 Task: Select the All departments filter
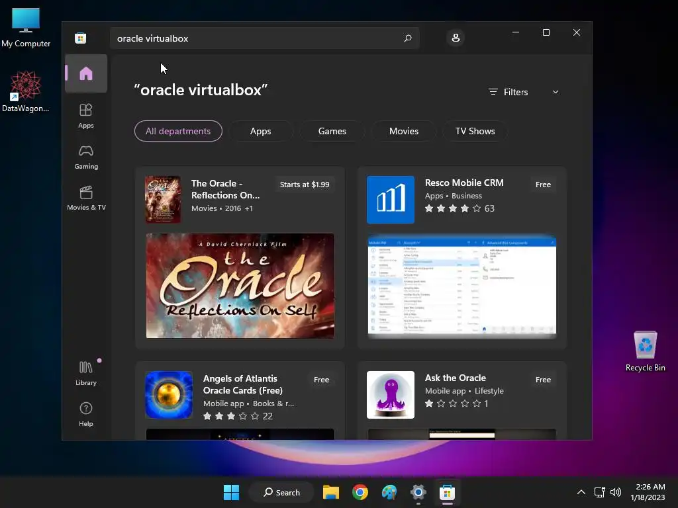pyautogui.click(x=178, y=131)
